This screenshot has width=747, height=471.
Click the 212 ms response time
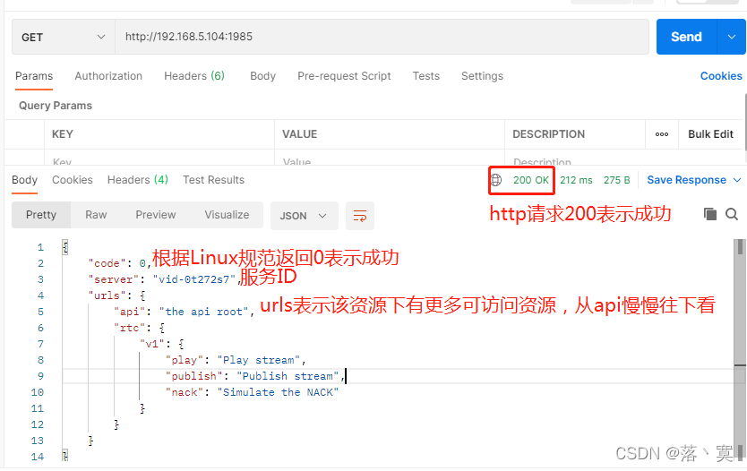(576, 180)
